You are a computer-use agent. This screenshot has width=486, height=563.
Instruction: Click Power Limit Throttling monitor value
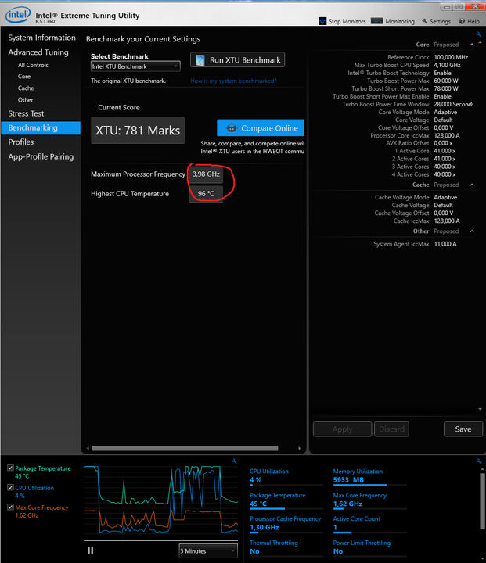(338, 551)
